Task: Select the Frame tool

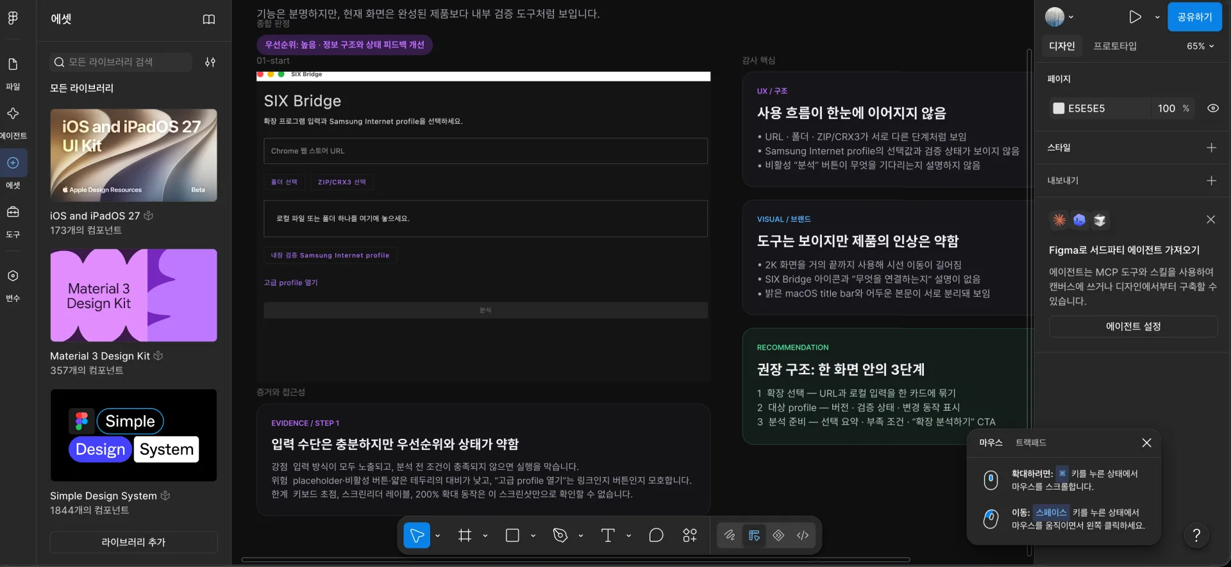Action: pyautogui.click(x=465, y=536)
